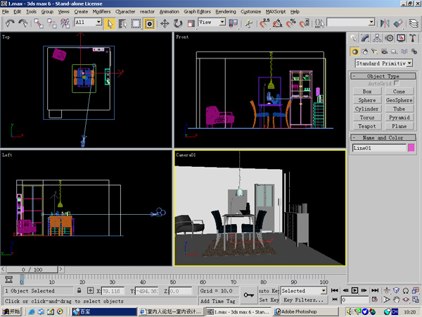Select the Cameras category icon
422x317 pixels.
pos(384,51)
